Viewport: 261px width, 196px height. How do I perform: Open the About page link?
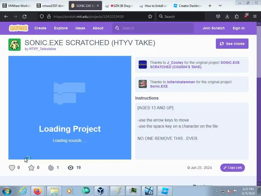(98, 28)
